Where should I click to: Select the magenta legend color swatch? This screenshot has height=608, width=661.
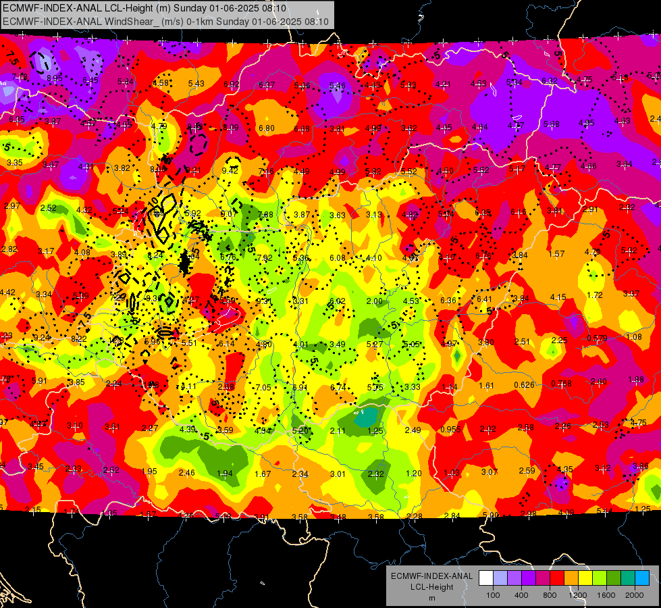(x=543, y=578)
